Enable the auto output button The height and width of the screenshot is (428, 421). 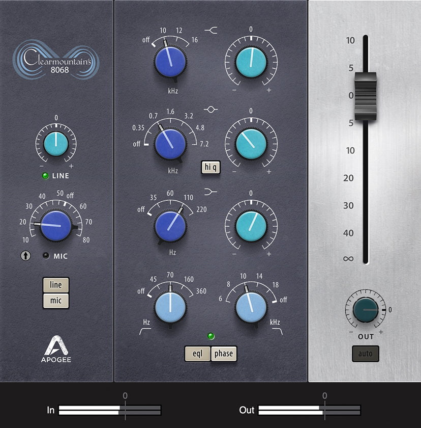(366, 354)
